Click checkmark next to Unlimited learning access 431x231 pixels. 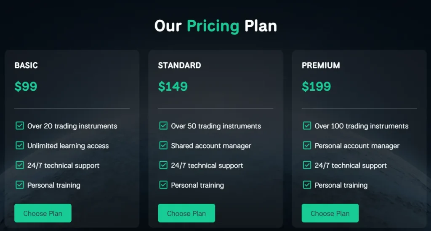pyautogui.click(x=20, y=145)
